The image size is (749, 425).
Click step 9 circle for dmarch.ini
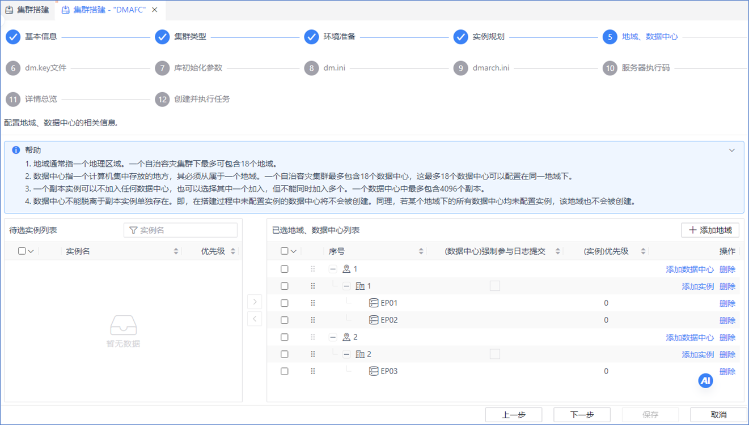tap(460, 68)
